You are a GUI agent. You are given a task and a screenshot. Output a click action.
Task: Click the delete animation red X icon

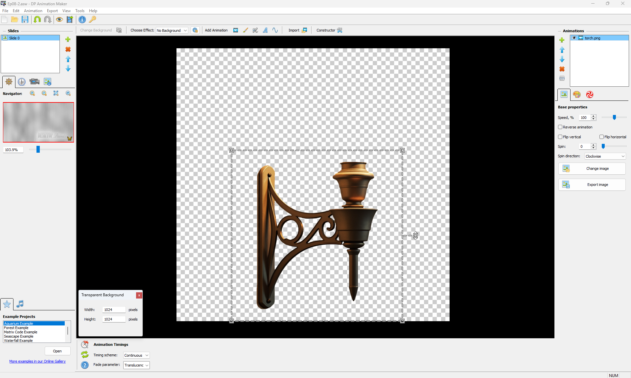[562, 69]
